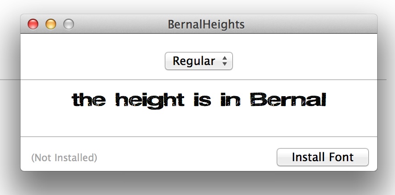The width and height of the screenshot is (395, 195).
Task: Open the Regular font style dropdown
Action: coord(198,61)
